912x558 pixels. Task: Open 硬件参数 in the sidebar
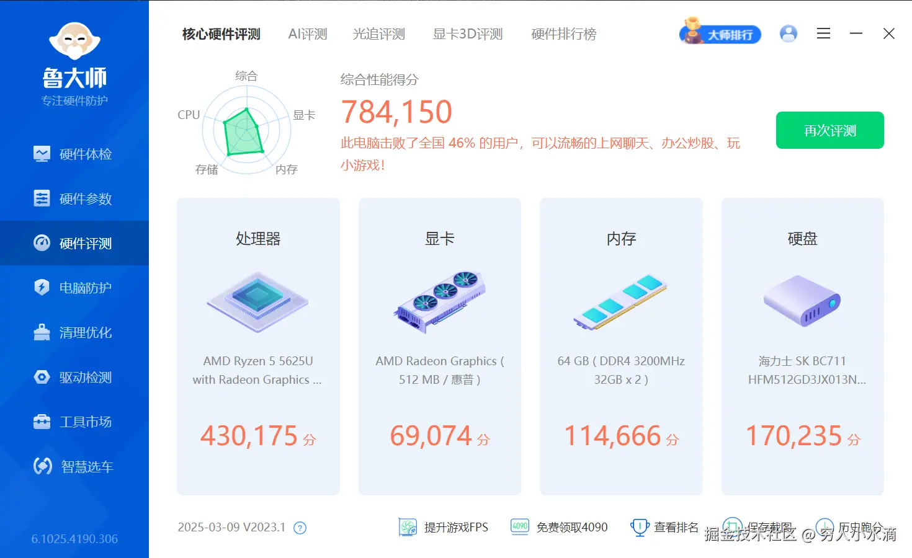click(x=74, y=198)
